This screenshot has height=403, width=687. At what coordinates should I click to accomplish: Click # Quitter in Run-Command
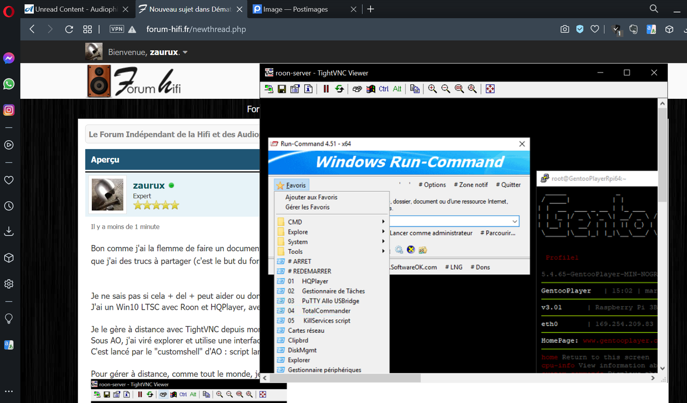point(508,185)
